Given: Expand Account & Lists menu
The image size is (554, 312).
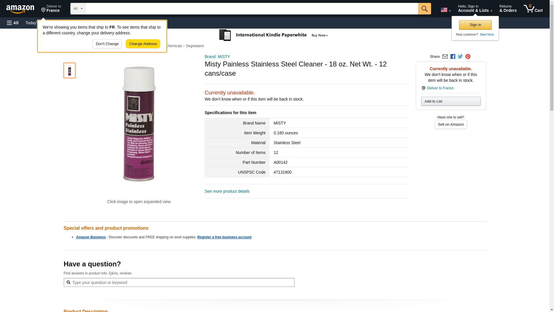Looking at the screenshot, I should 475,9.
